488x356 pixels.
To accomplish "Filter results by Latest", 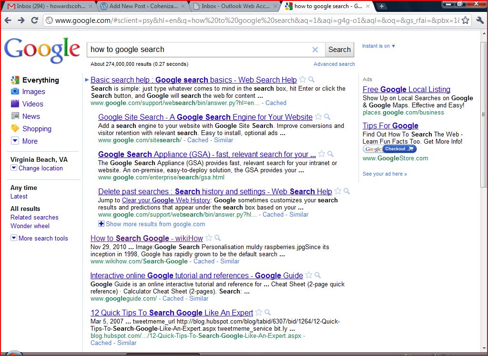I will coord(19,197).
